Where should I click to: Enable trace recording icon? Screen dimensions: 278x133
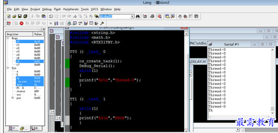click(x=56, y=23)
